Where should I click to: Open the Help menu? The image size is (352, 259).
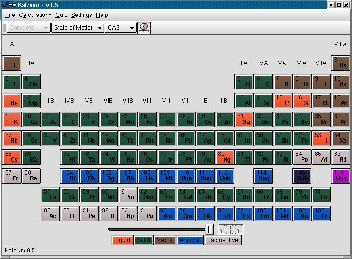click(x=102, y=15)
